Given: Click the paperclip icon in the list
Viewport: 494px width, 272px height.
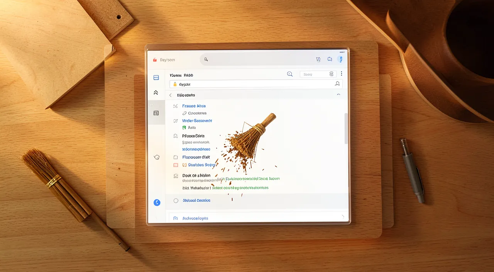Looking at the screenshot, I should pyautogui.click(x=184, y=113).
